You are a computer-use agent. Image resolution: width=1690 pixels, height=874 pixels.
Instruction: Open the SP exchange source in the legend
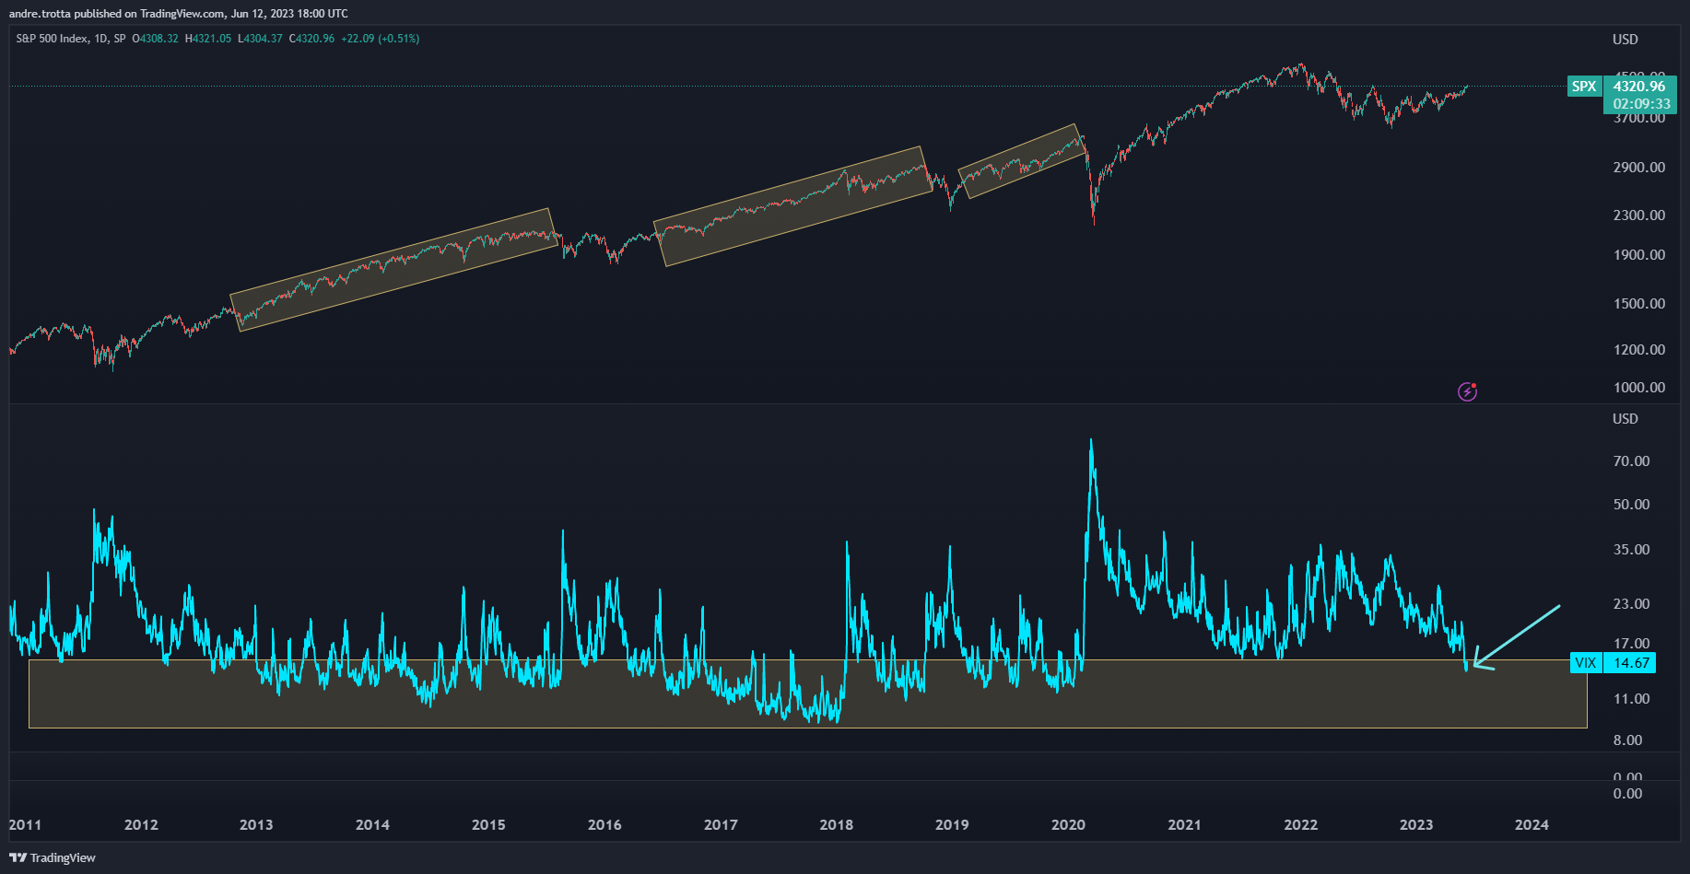point(118,40)
